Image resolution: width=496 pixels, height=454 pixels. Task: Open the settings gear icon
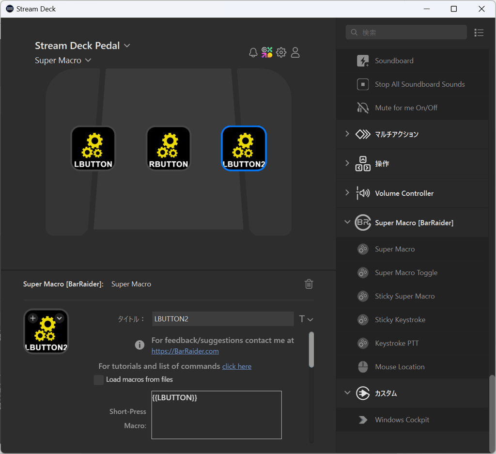click(x=281, y=52)
